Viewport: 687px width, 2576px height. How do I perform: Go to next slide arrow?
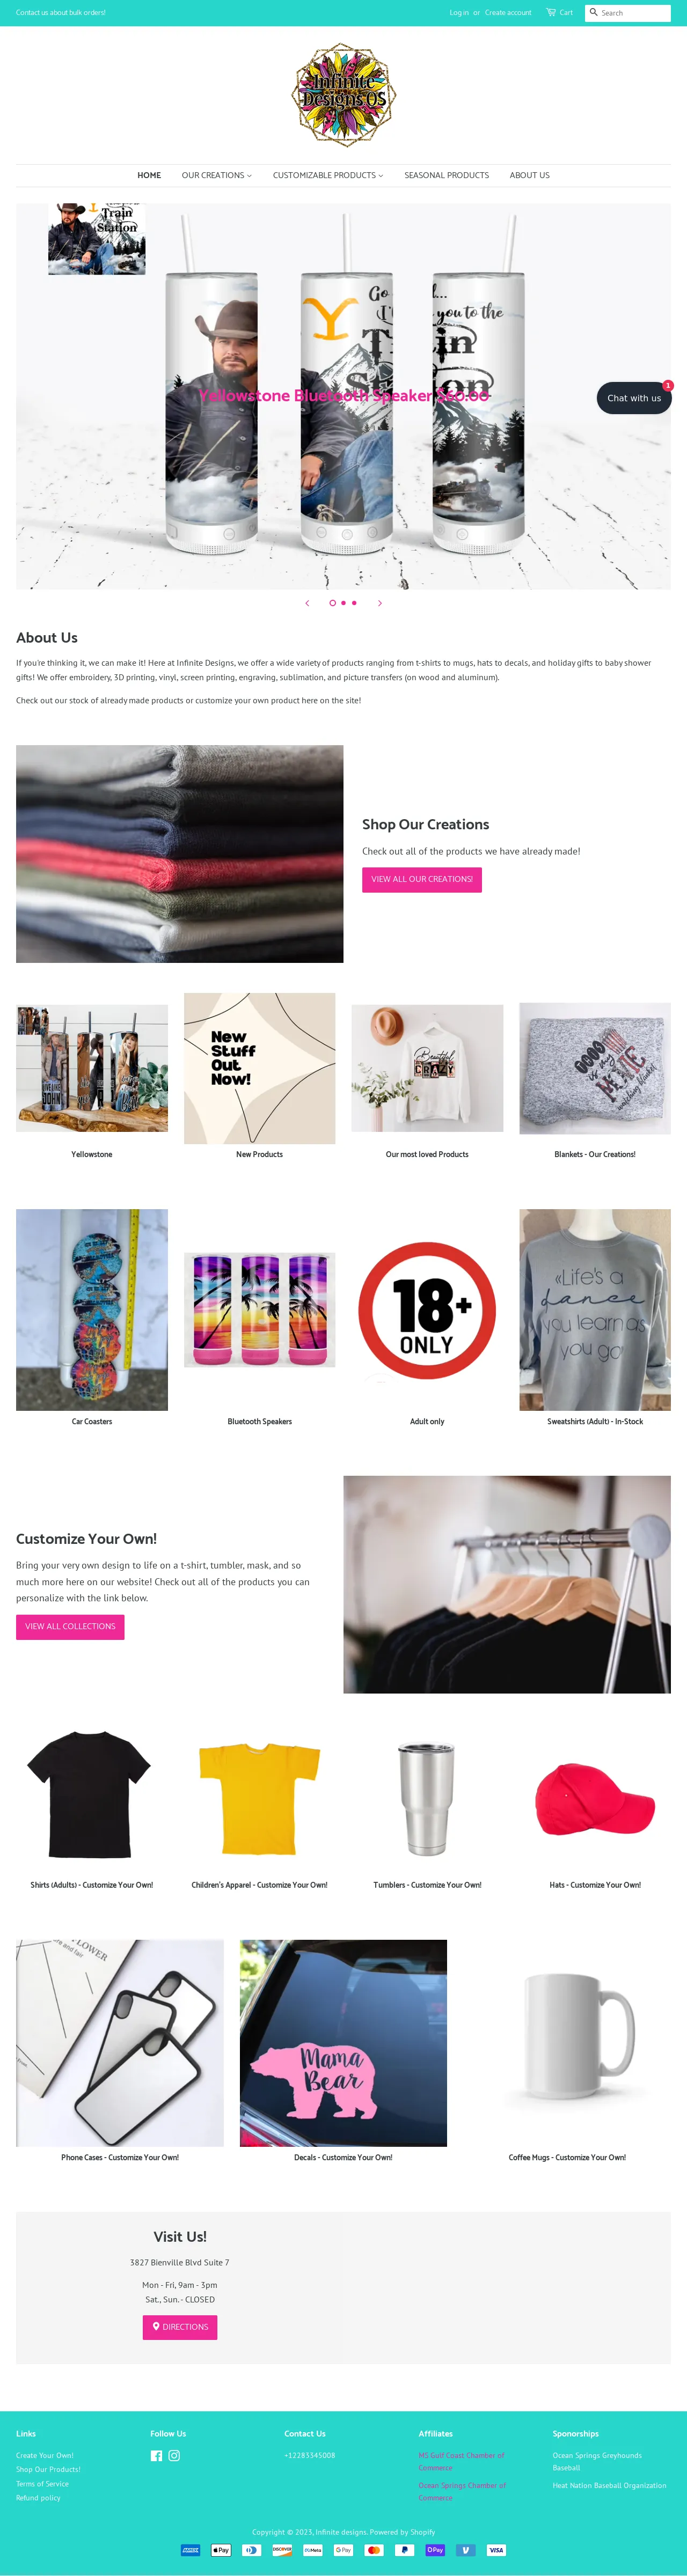click(x=380, y=603)
